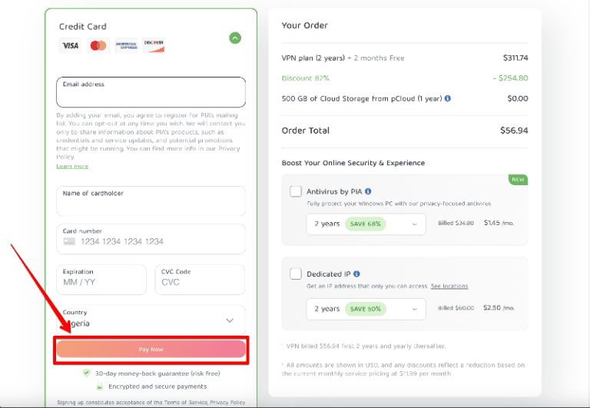Viewport: 590px width, 408px height.
Task: Follow the Learn more link
Action: 72,166
